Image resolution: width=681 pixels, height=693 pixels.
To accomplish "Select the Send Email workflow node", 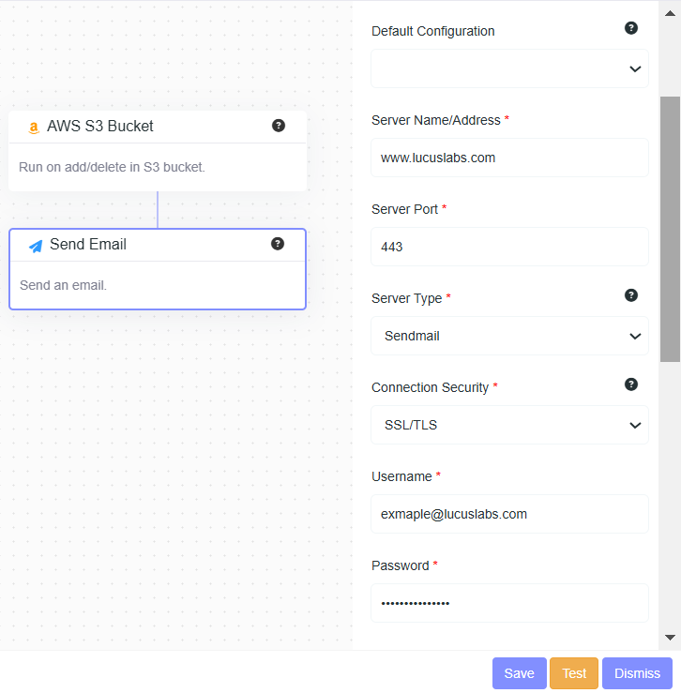I will tap(158, 283).
